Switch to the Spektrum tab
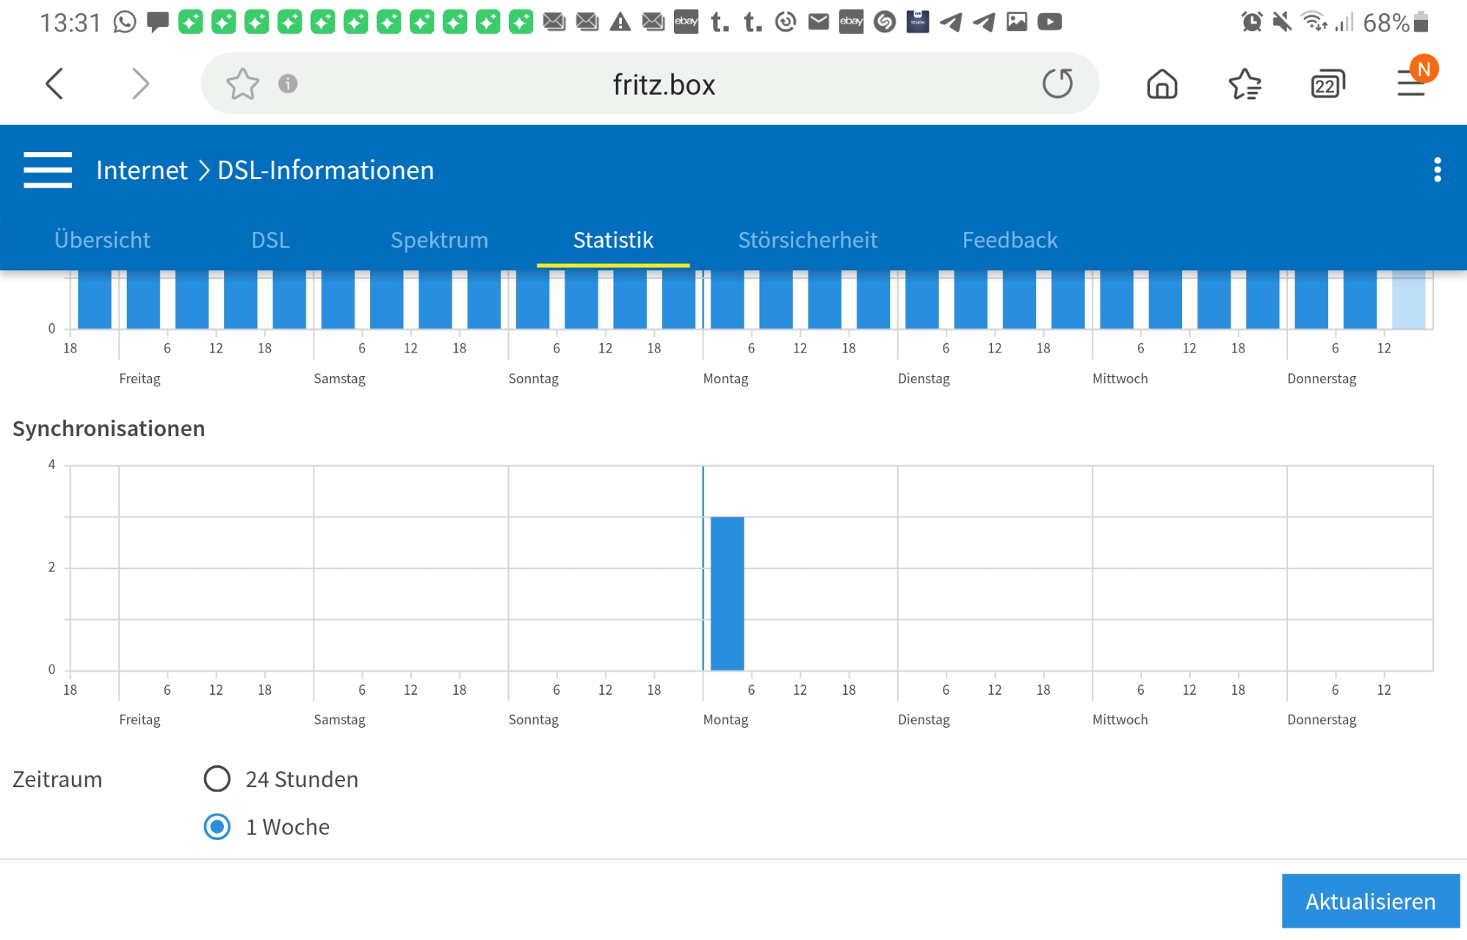Viewport: 1467px width, 940px height. pyautogui.click(x=439, y=240)
